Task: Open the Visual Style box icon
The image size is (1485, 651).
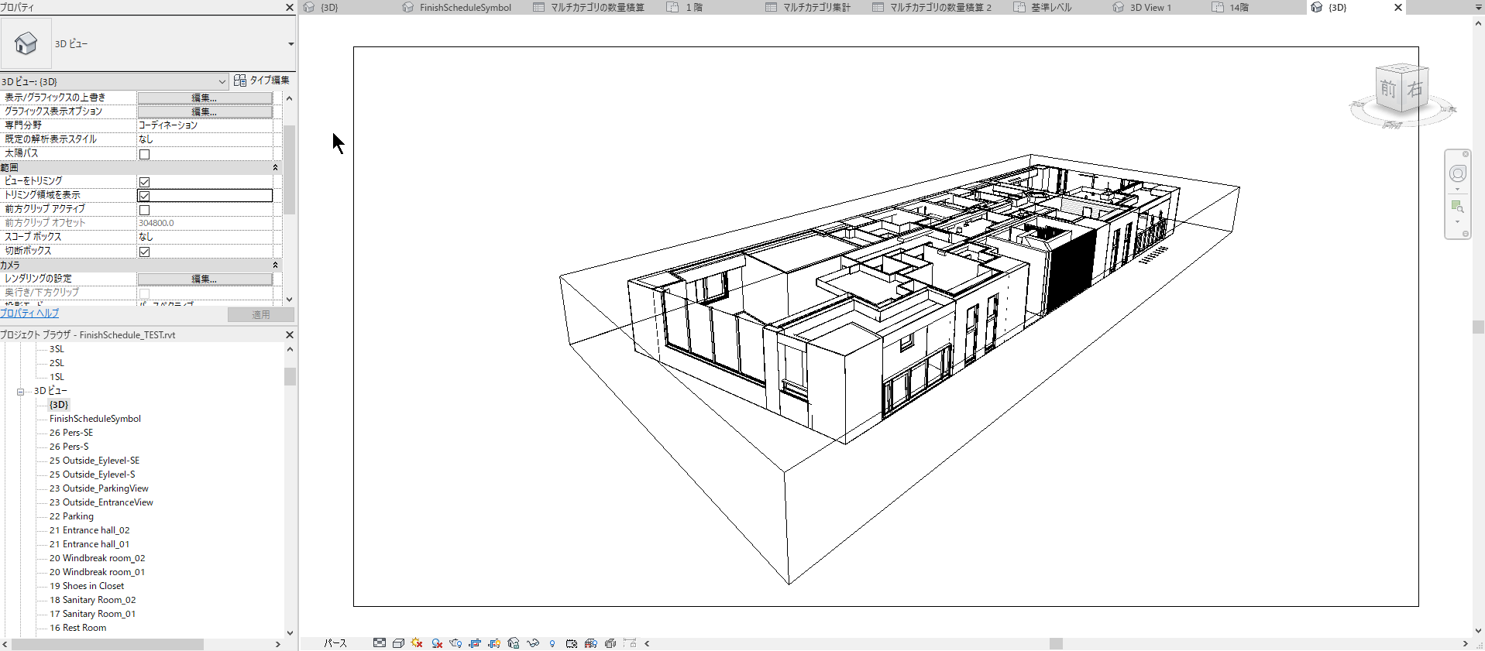Action: coord(398,643)
